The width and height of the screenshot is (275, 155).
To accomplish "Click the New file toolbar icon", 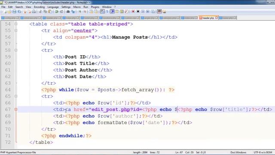I will click(5, 12).
